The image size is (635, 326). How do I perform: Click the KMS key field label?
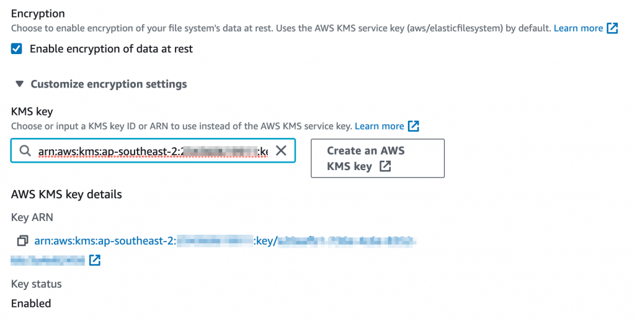coord(32,112)
